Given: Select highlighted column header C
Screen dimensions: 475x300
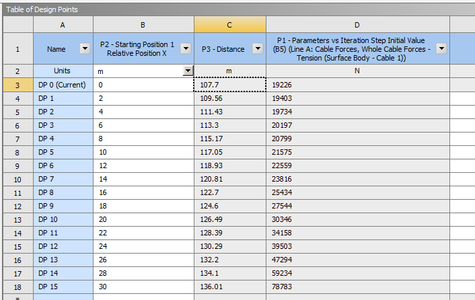Looking at the screenshot, I should [x=230, y=25].
